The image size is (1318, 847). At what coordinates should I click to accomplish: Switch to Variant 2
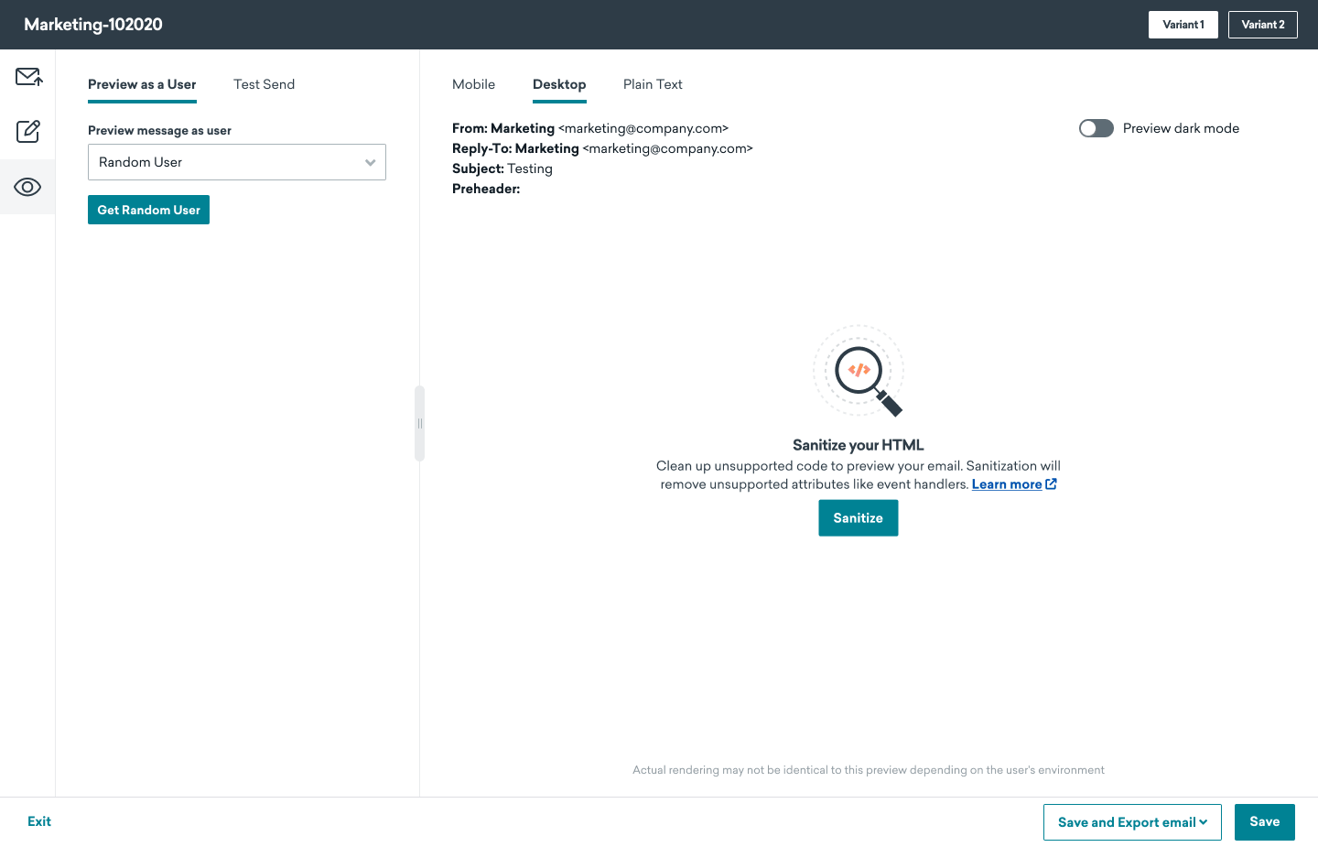pyautogui.click(x=1262, y=25)
